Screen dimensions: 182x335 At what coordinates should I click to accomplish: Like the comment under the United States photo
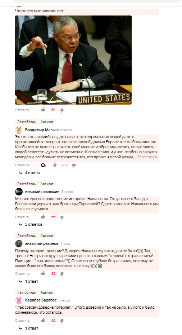43,110
